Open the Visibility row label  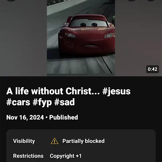tap(24, 141)
